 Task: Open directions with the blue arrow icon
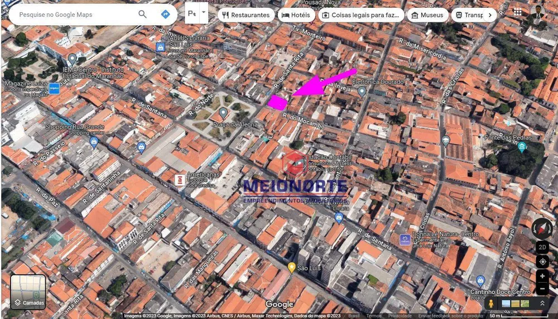(165, 15)
